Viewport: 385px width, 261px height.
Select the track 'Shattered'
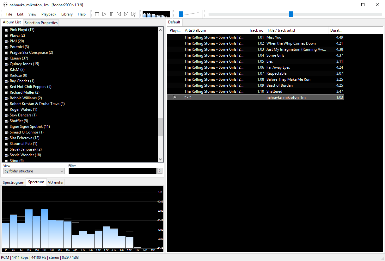pos(256,91)
